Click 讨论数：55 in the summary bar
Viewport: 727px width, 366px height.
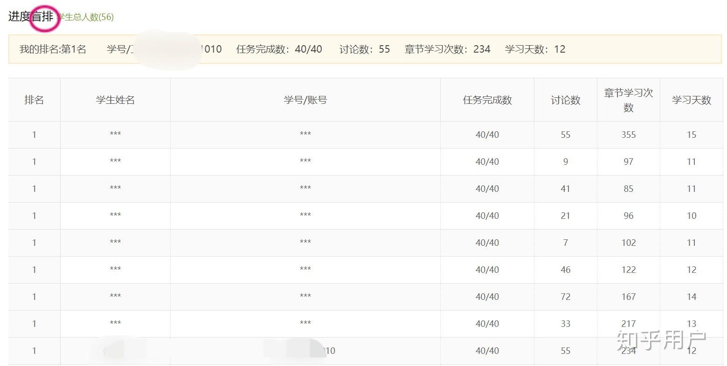364,49
